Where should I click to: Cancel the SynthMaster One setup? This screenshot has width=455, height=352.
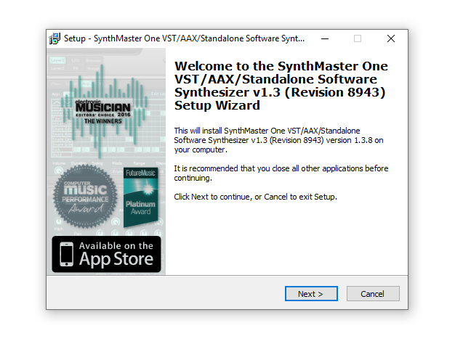tap(373, 294)
